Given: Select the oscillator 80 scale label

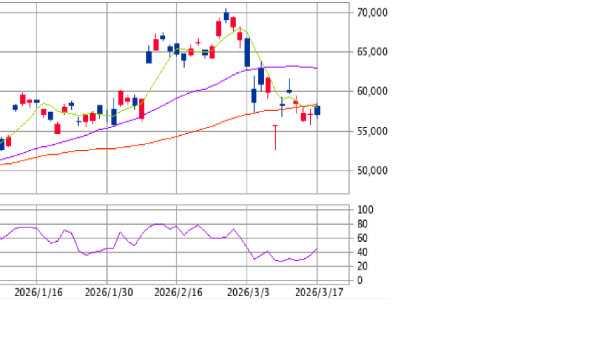Looking at the screenshot, I should click(x=363, y=224).
